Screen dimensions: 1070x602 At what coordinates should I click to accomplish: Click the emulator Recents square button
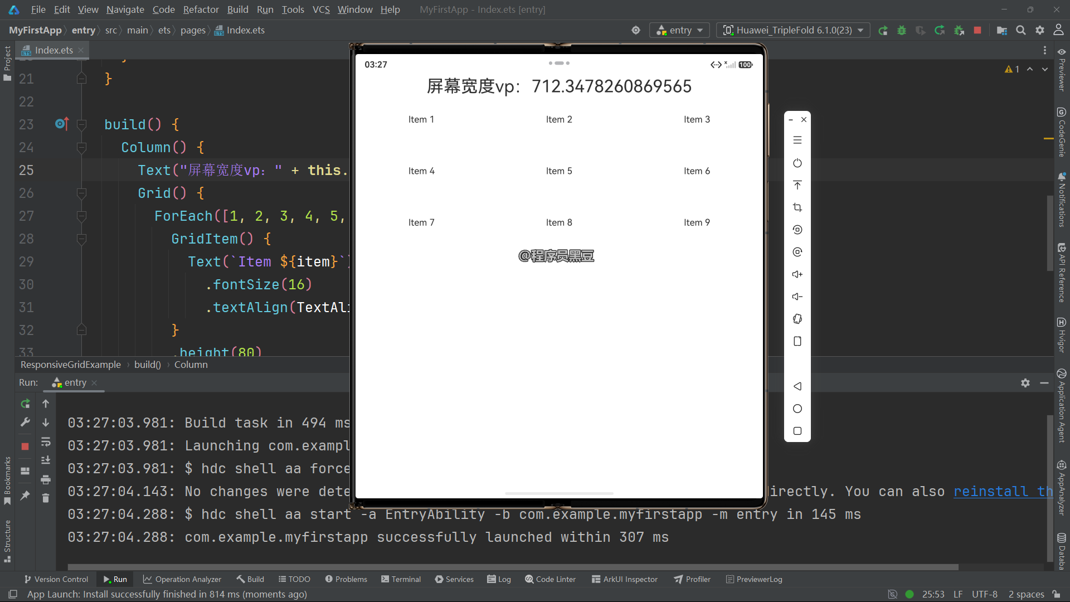[797, 431]
